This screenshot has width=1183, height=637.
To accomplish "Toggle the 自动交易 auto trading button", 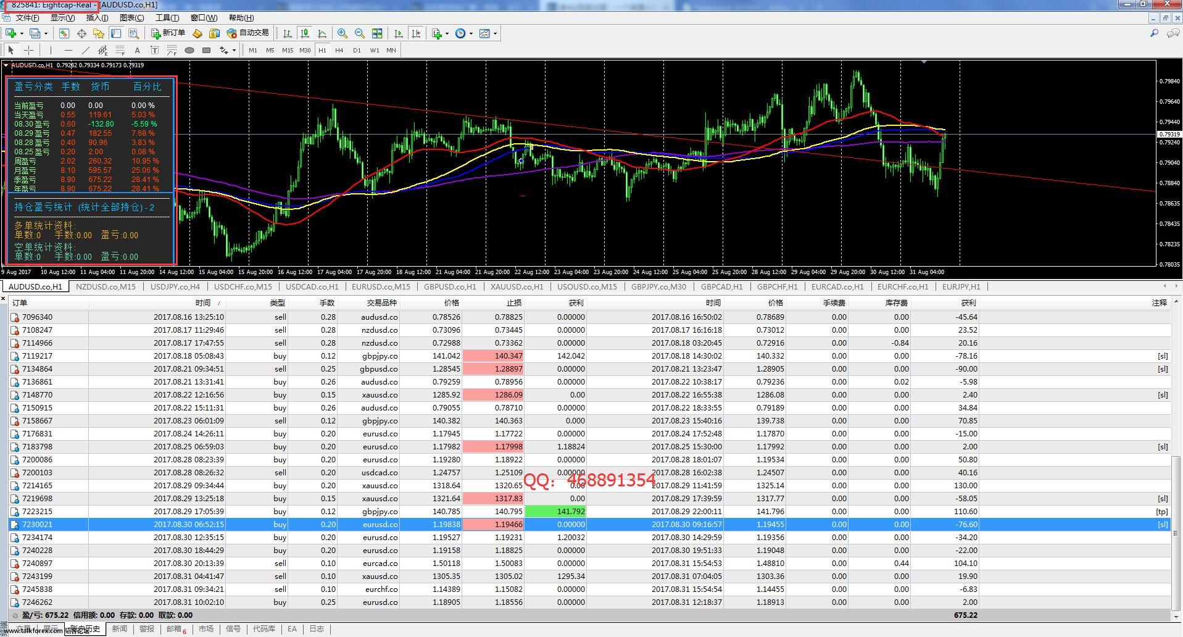I will pyautogui.click(x=248, y=33).
